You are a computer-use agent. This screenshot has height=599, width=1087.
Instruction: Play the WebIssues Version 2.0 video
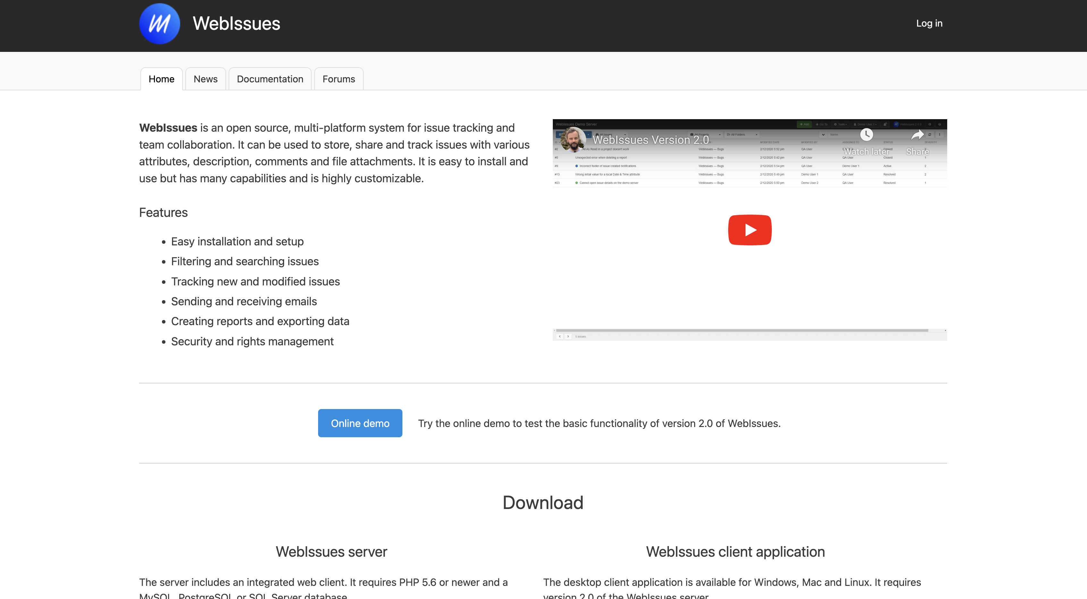(x=749, y=230)
